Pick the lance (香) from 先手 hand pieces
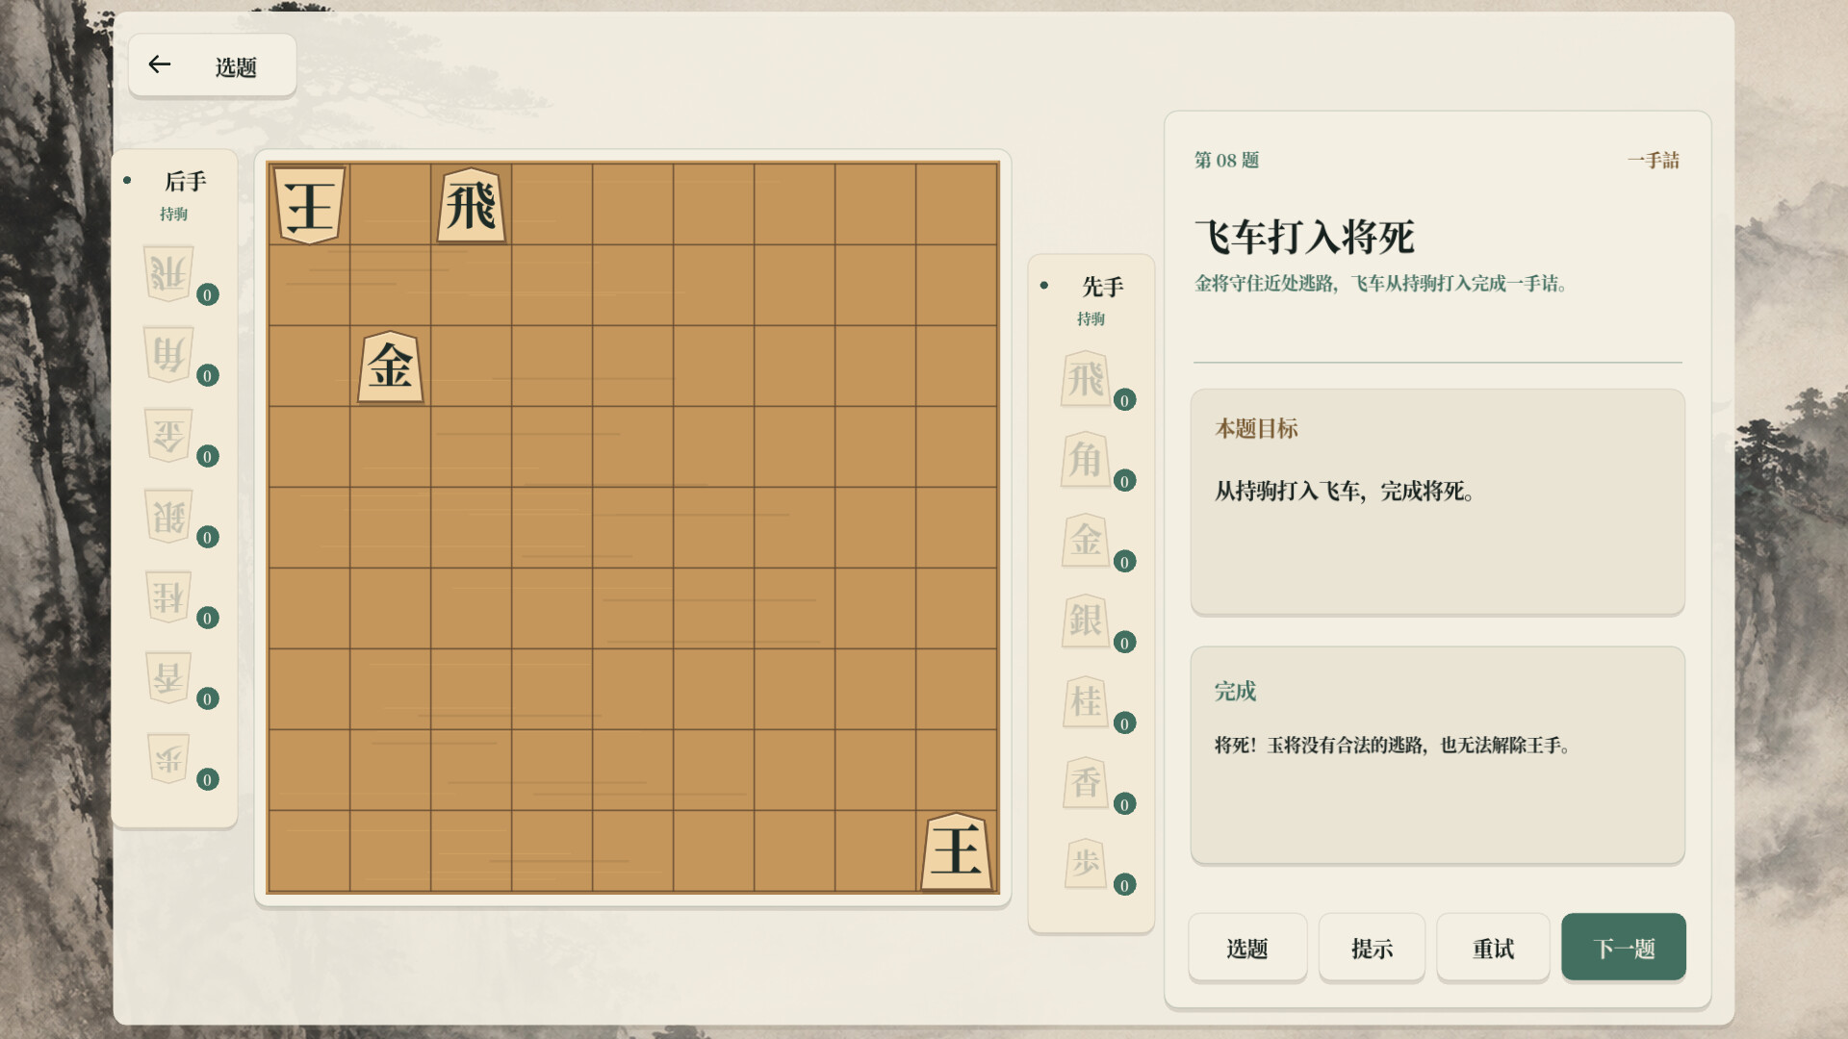The image size is (1848, 1039). pyautogui.click(x=1086, y=783)
